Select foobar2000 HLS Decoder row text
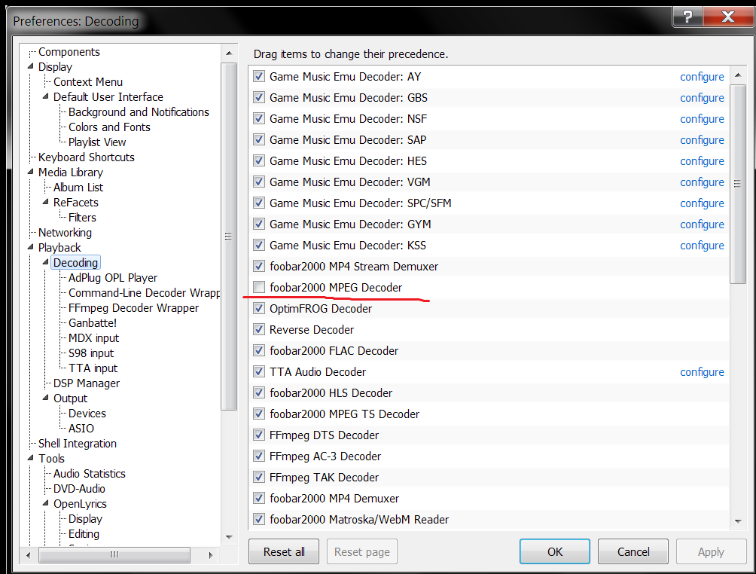The height and width of the screenshot is (574, 756). pos(331,393)
